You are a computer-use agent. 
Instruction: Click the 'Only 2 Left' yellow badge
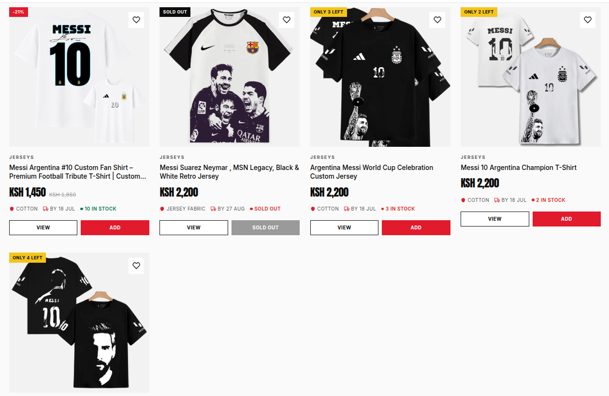479,12
